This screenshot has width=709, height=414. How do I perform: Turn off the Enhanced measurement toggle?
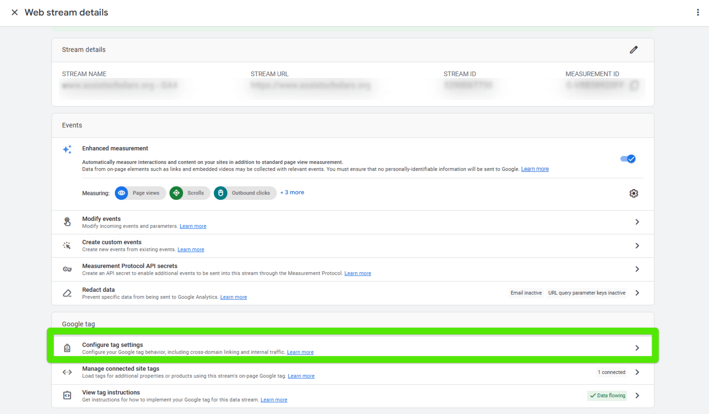(628, 159)
